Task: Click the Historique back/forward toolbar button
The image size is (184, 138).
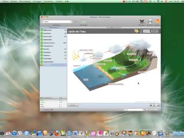Action: (x=84, y=21)
